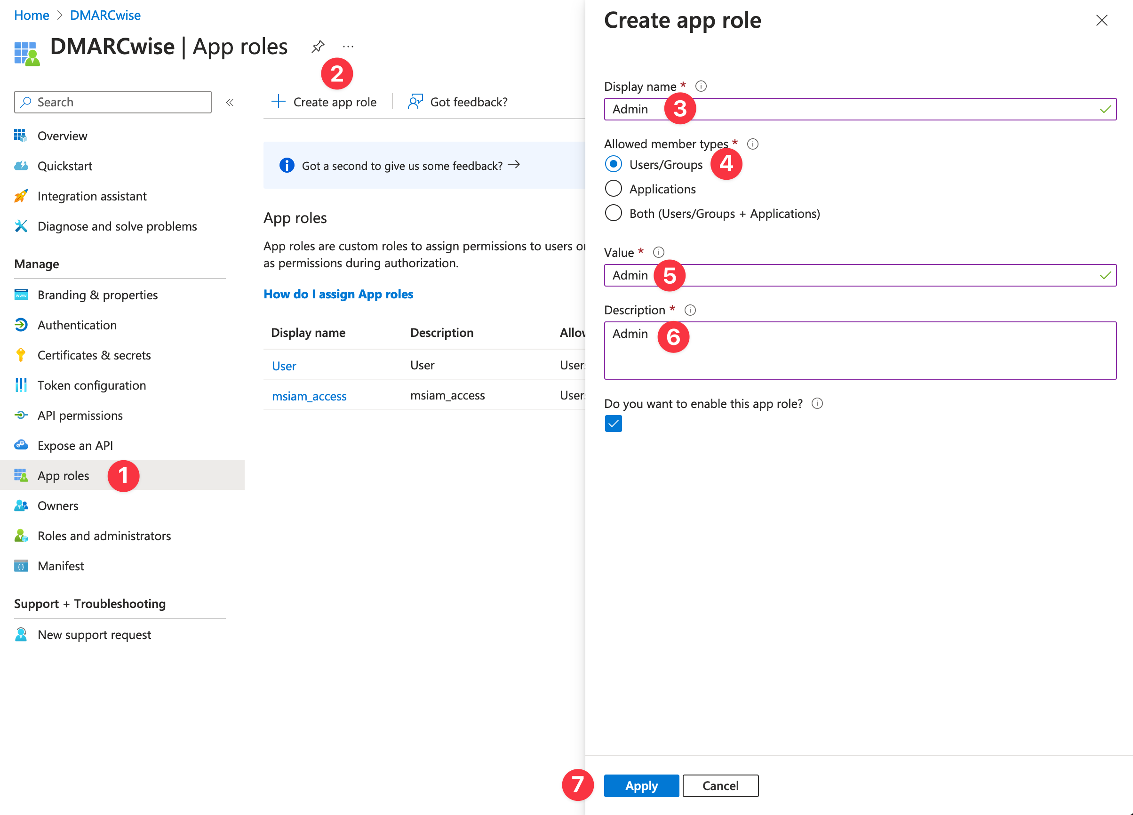Pin the App roles page to dashboard
Screen dimensions: 1133x815
click(318, 46)
